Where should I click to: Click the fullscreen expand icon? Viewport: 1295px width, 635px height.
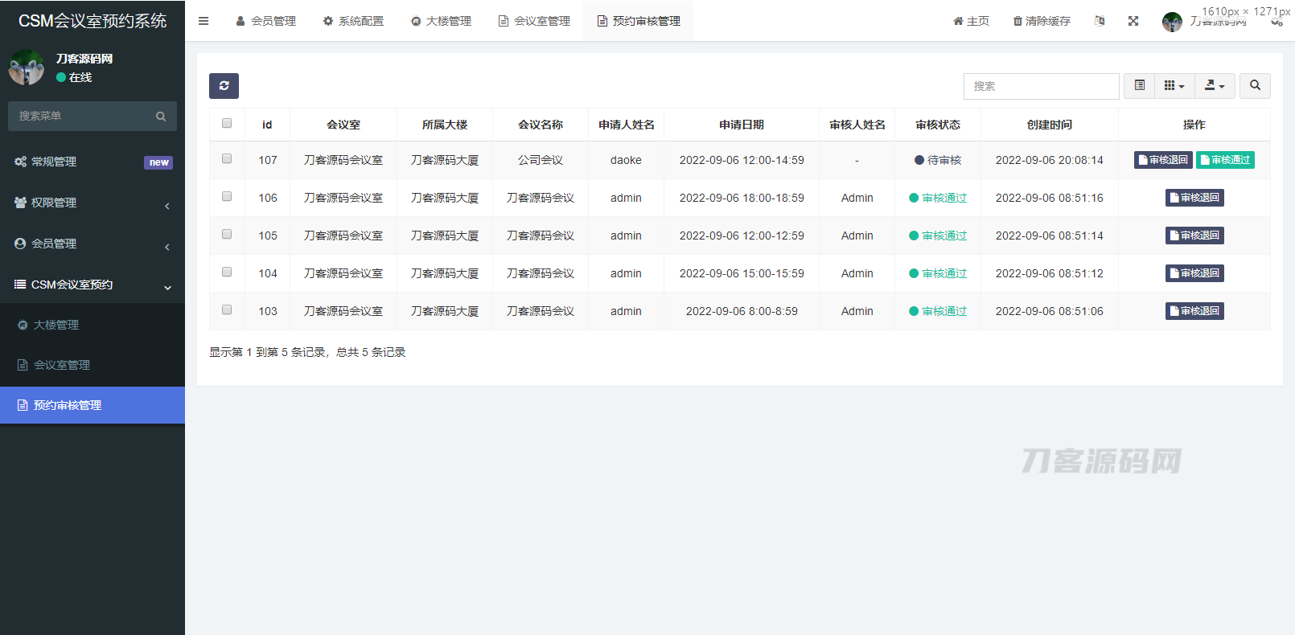[1133, 21]
